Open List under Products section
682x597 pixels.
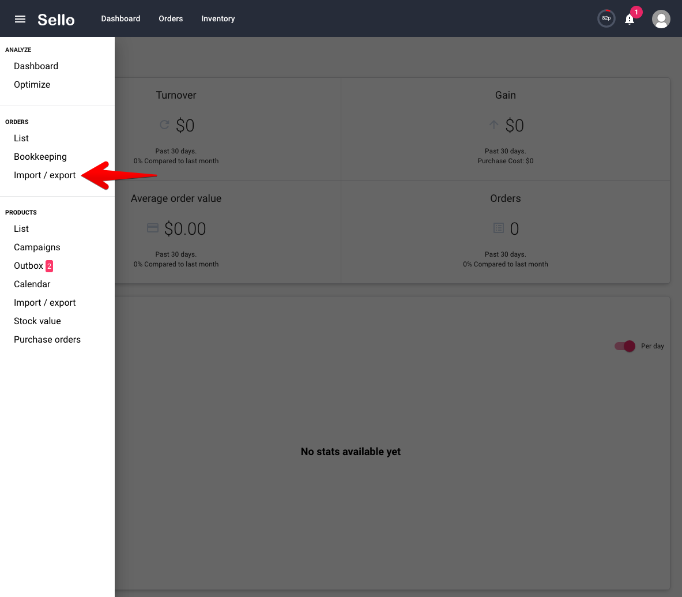point(21,229)
